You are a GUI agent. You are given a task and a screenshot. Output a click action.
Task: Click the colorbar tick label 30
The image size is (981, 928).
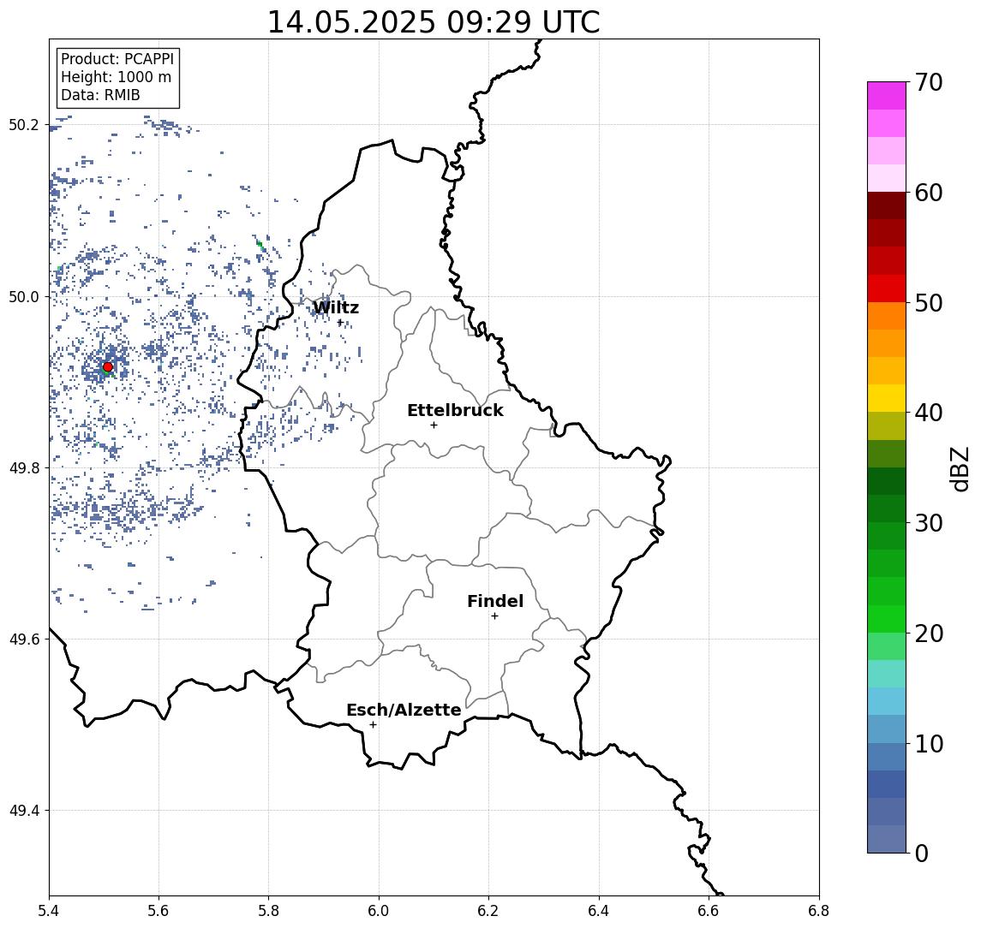tap(929, 523)
